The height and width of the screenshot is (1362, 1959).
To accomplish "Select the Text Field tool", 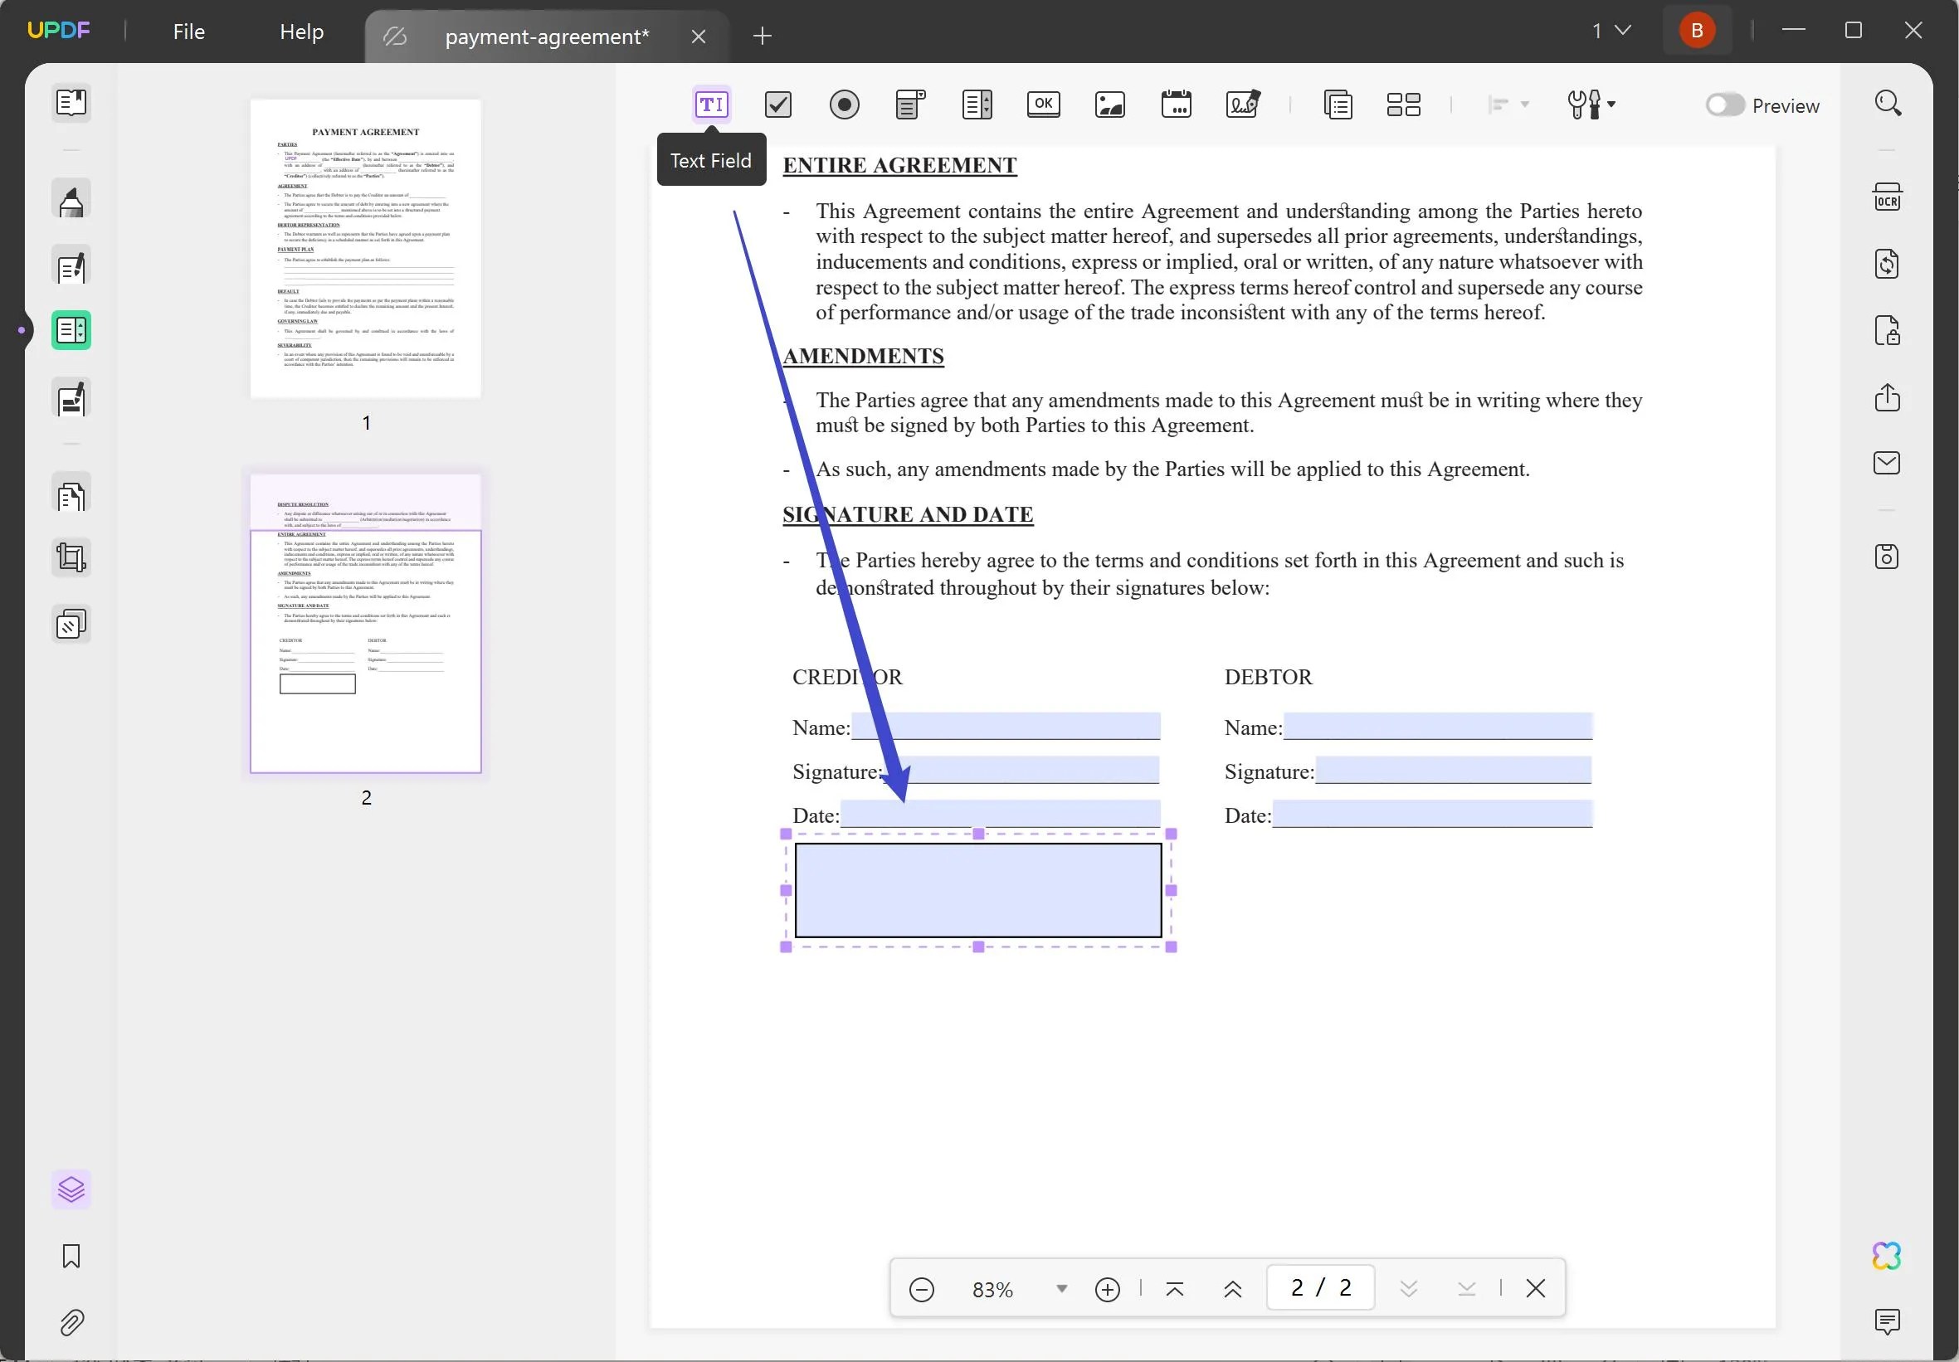I will pos(712,104).
